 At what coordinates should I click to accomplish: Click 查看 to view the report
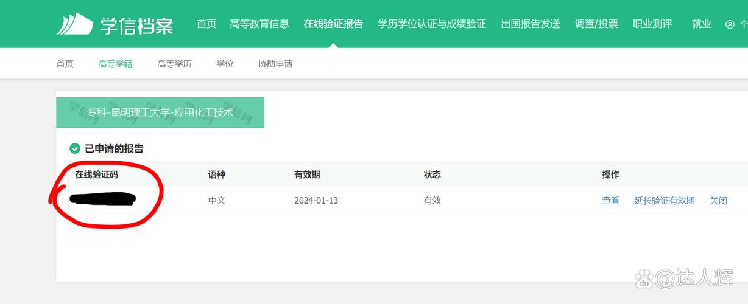tap(611, 201)
